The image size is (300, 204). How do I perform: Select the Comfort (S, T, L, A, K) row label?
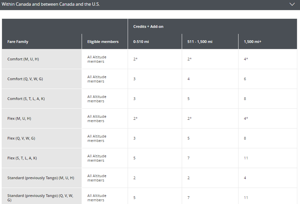tap(26, 99)
